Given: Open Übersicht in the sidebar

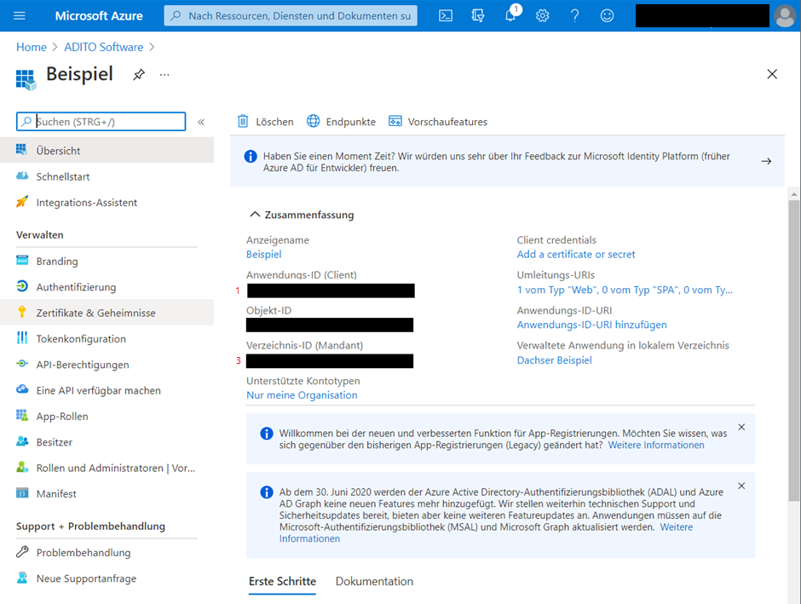Looking at the screenshot, I should point(107,150).
